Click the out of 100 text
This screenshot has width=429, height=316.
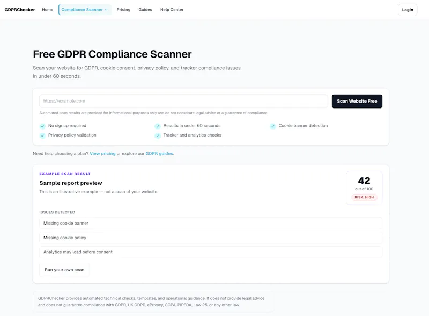pyautogui.click(x=364, y=189)
